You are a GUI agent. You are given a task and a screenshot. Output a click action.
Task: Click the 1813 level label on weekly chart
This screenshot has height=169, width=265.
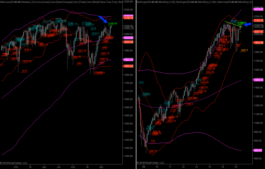tap(24, 71)
